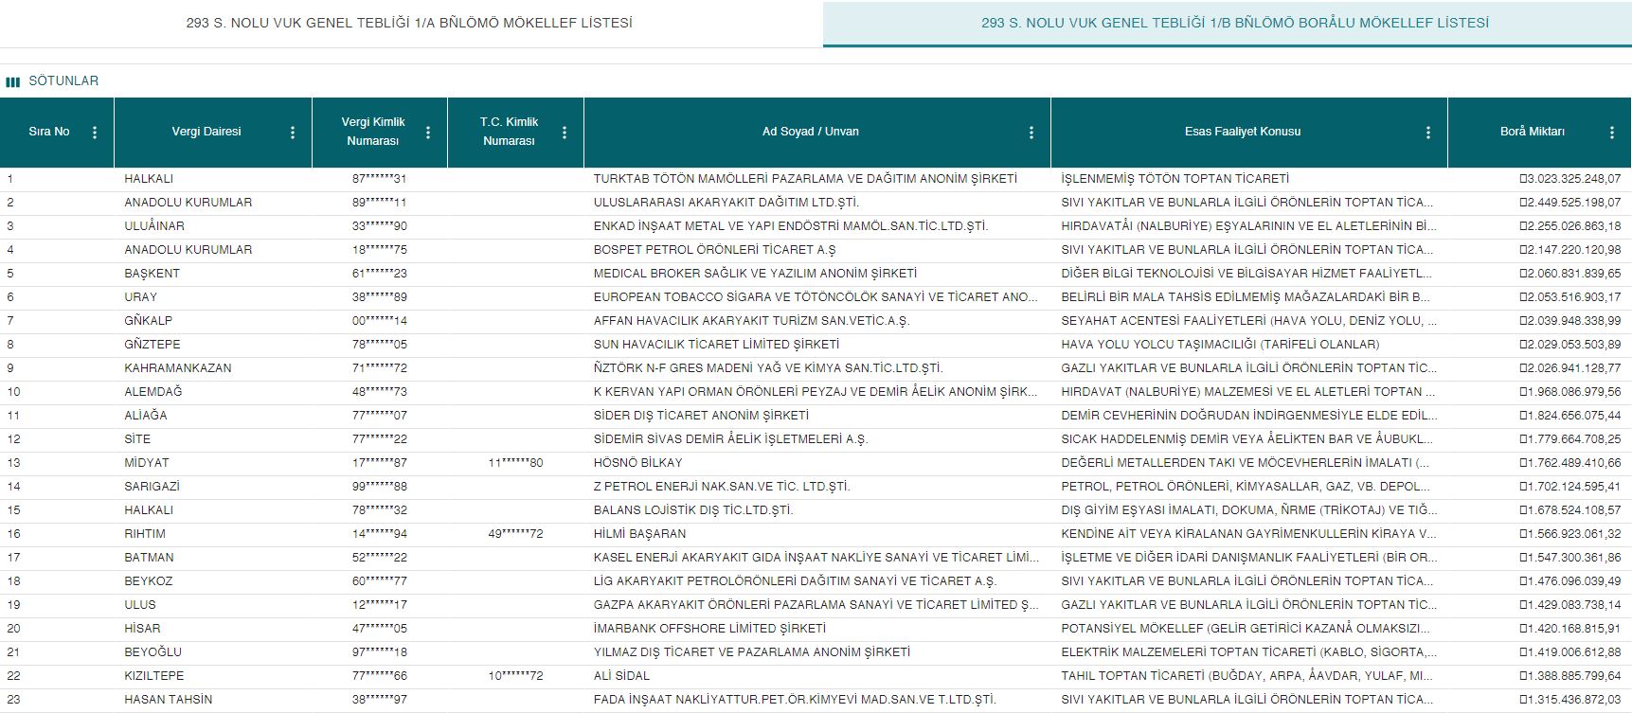The width and height of the screenshot is (1632, 713).
Task: Click the columns icon beside SÜTUNLAR
Action: [13, 82]
